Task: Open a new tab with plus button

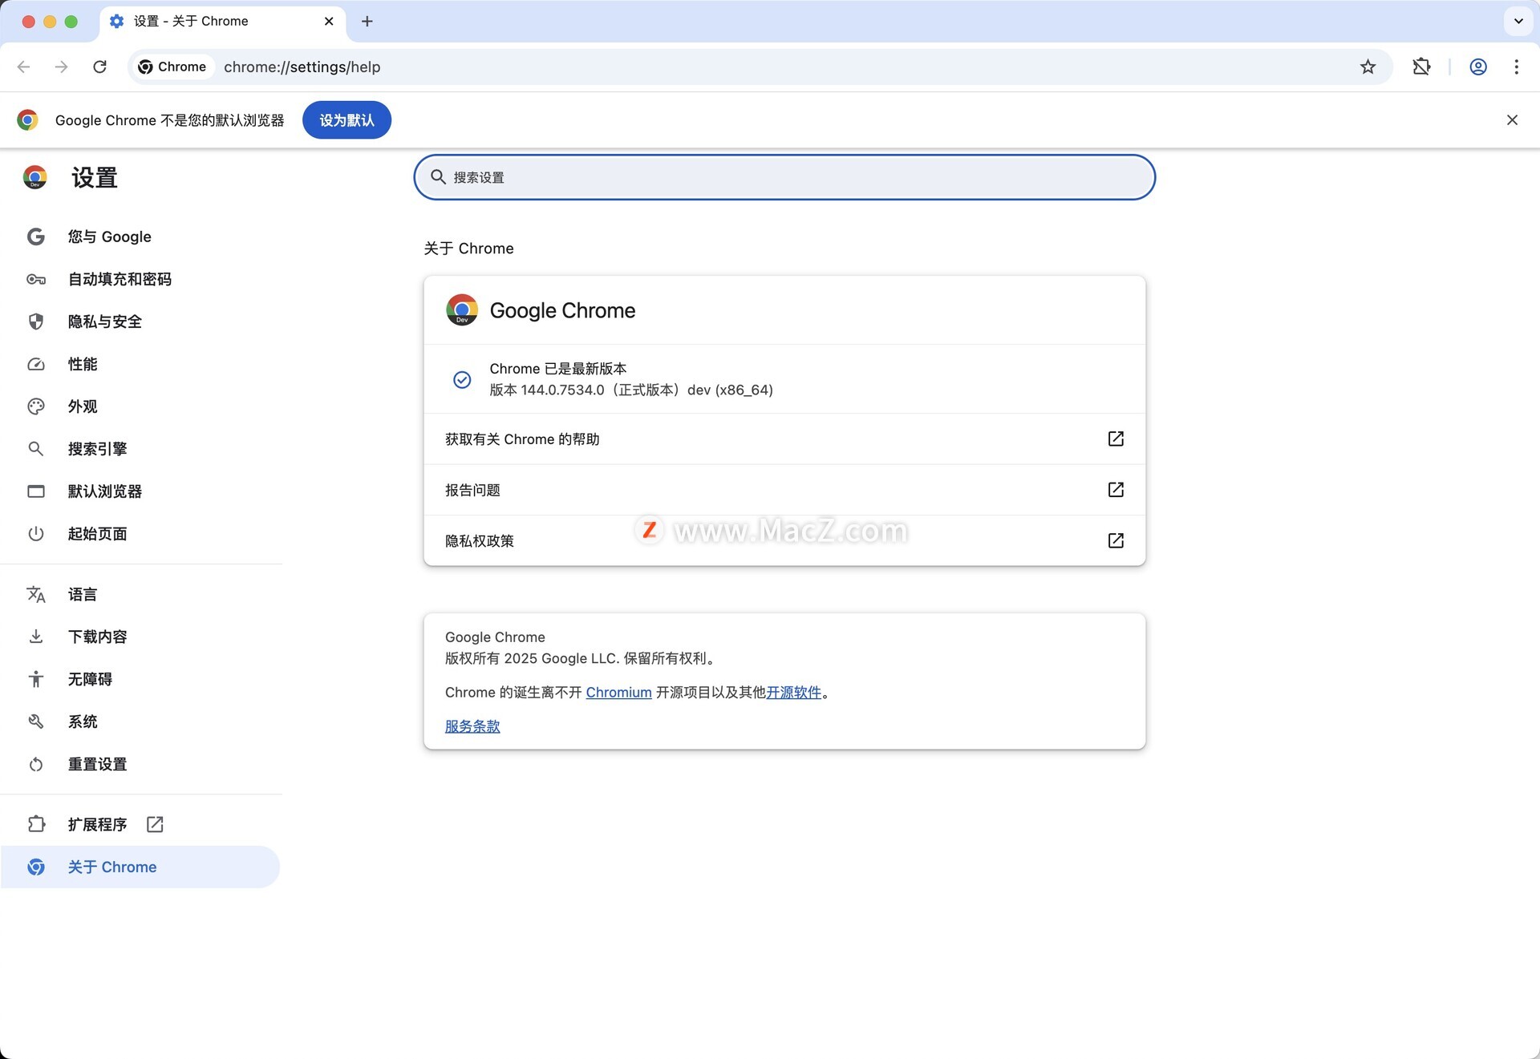Action: (x=367, y=22)
